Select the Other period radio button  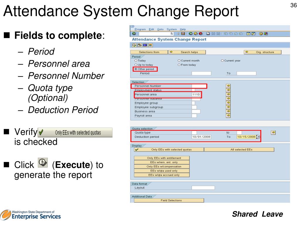tap(136, 69)
